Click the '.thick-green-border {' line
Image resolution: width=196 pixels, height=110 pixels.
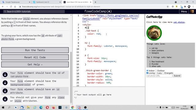(x=98, y=71)
